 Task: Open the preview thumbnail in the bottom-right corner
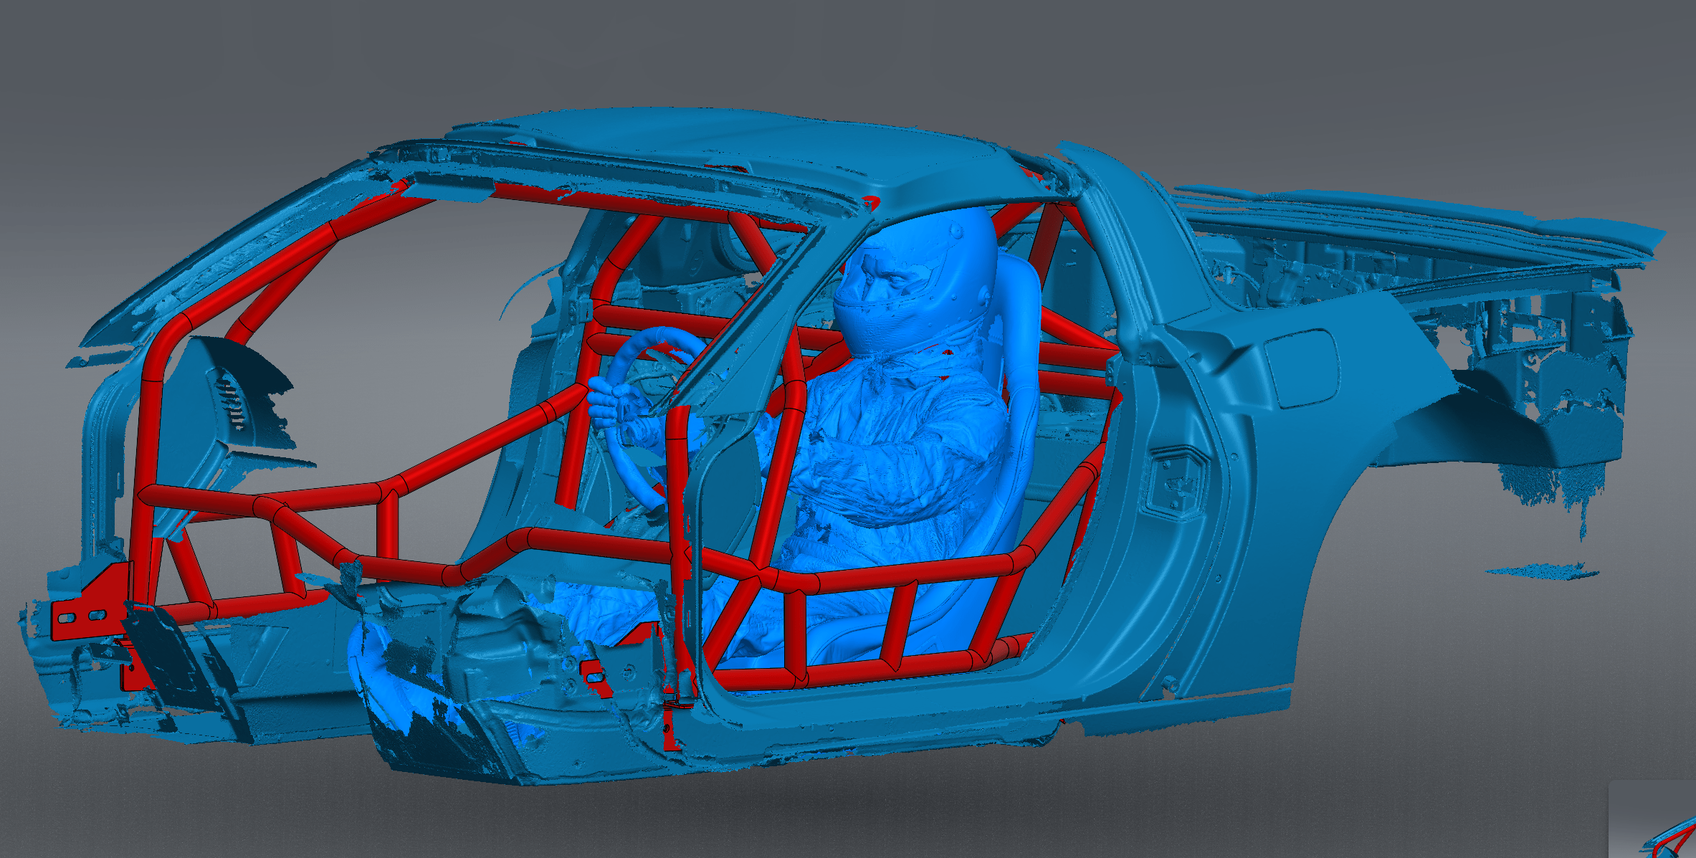1652,819
